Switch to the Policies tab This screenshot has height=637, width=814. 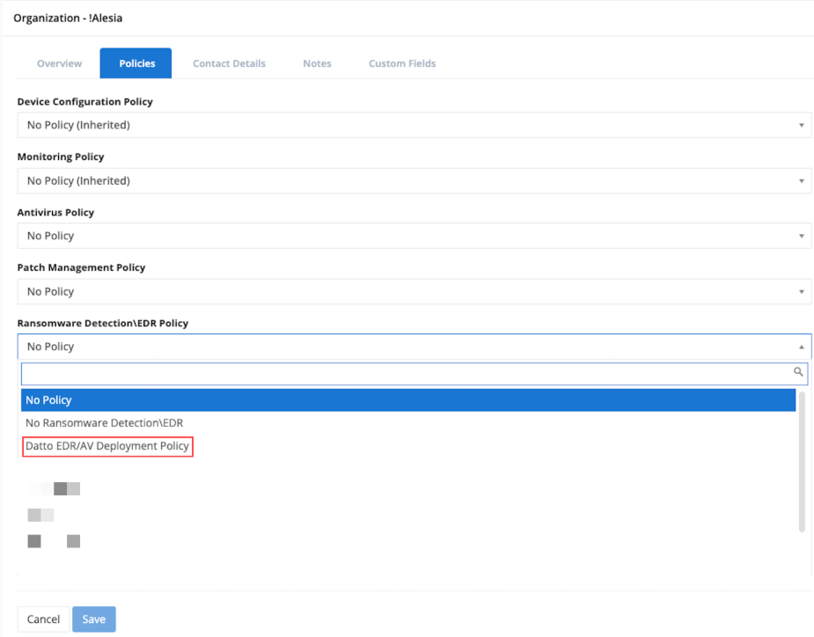(x=136, y=63)
